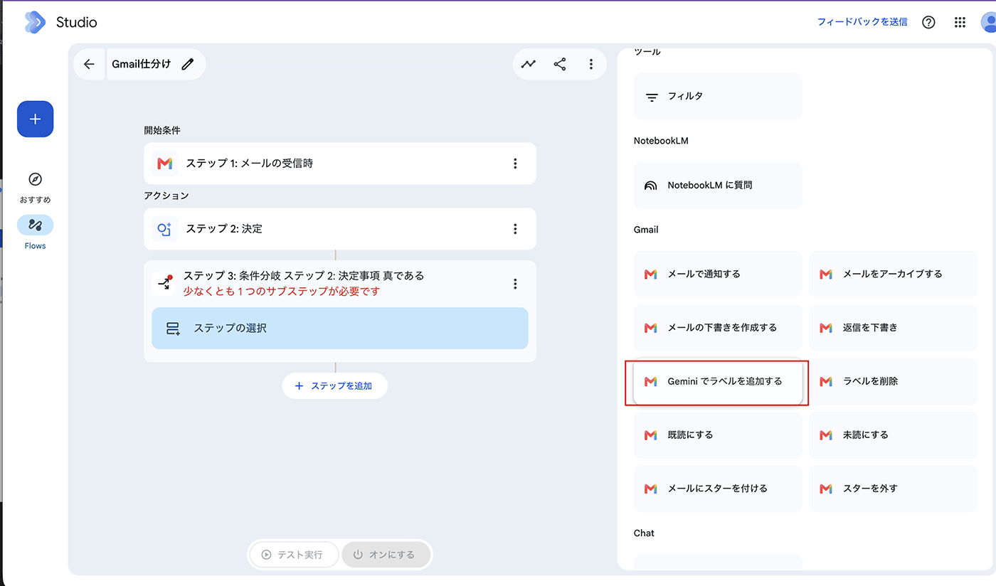
Task: Select ステップ 3: 条件分岐 step title
Action: (304, 275)
